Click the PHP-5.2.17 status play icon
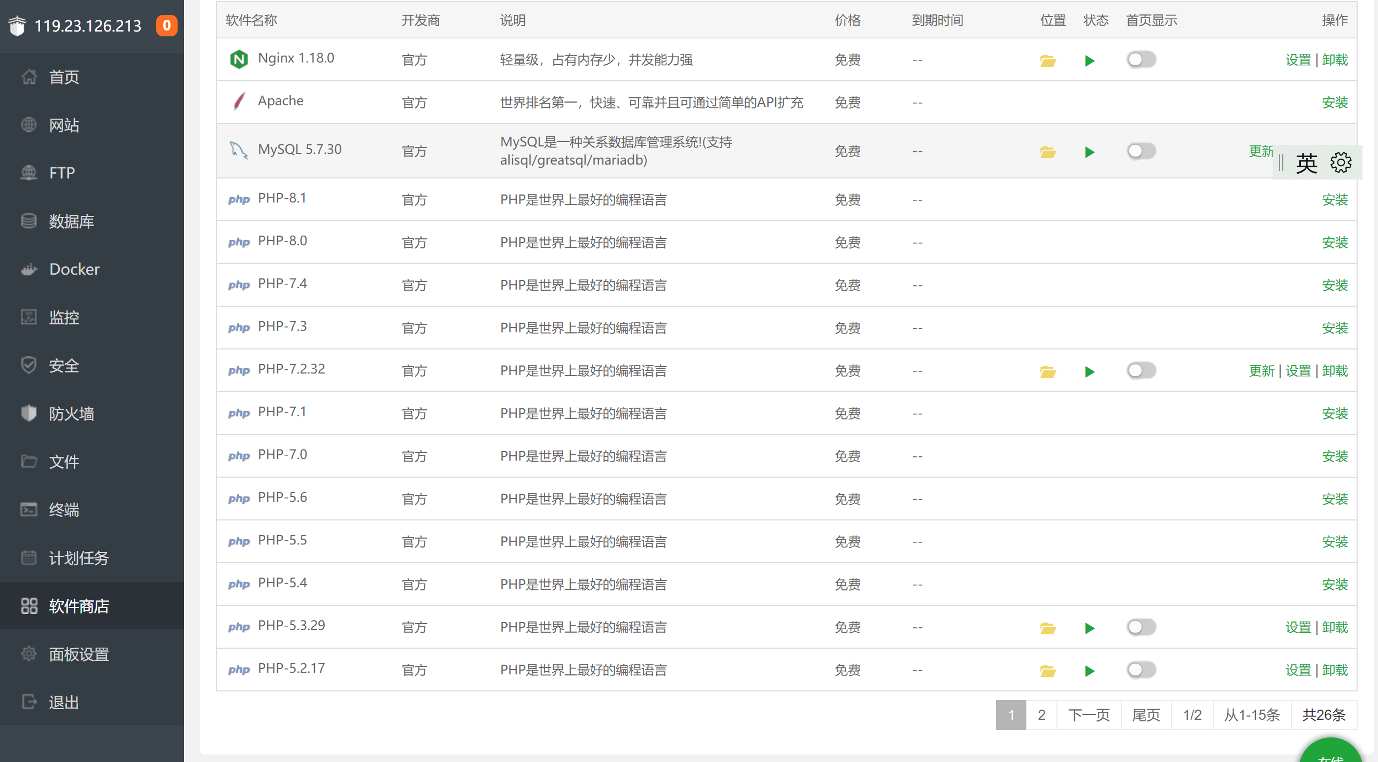The height and width of the screenshot is (762, 1378). 1089,671
